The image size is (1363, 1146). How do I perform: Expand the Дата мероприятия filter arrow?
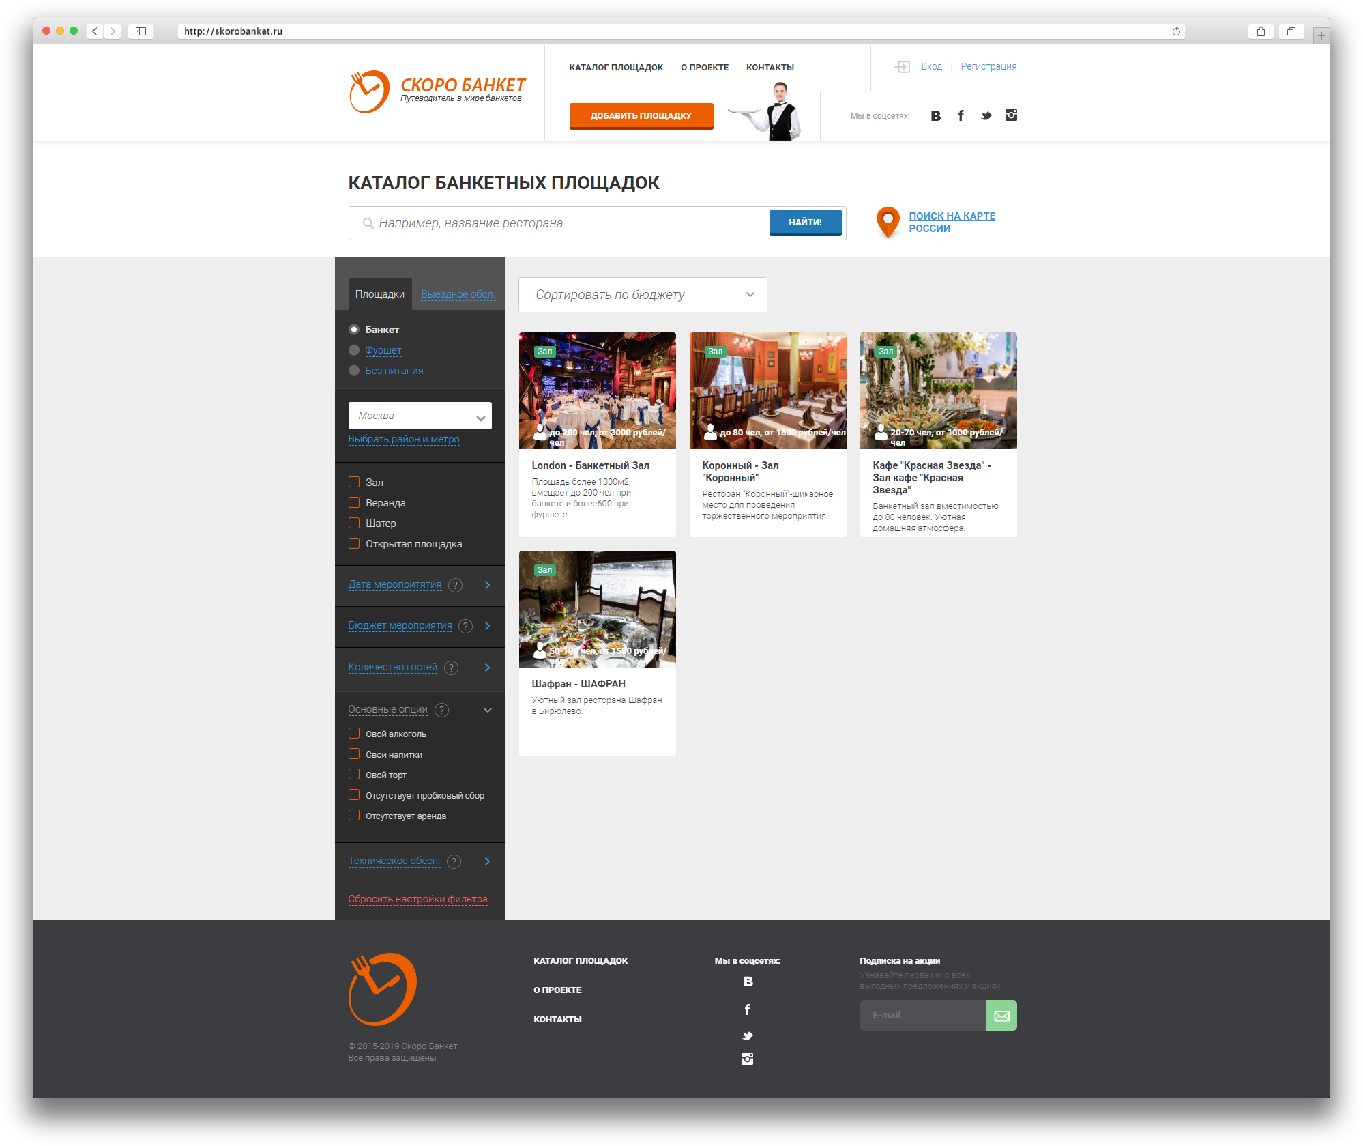point(487,585)
